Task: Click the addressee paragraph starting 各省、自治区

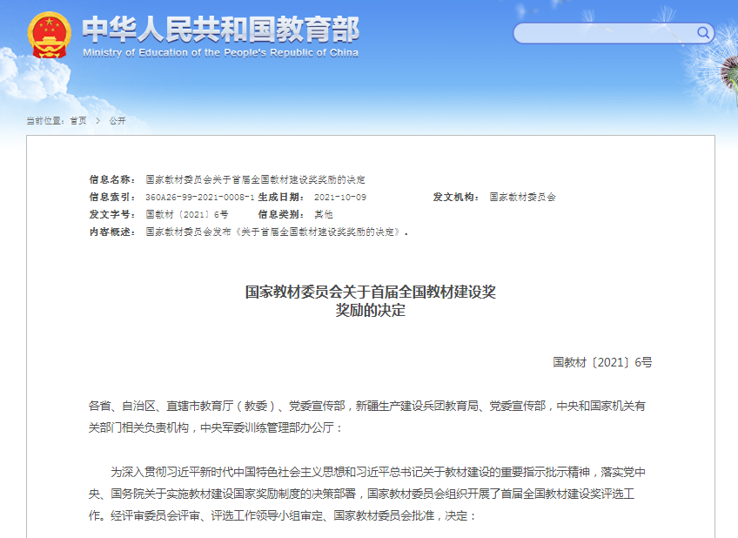Action: (x=367, y=417)
